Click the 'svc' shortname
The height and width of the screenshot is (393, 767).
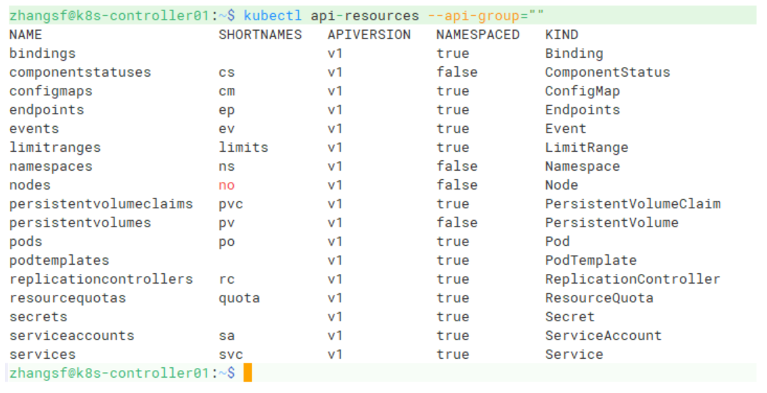tap(230, 355)
